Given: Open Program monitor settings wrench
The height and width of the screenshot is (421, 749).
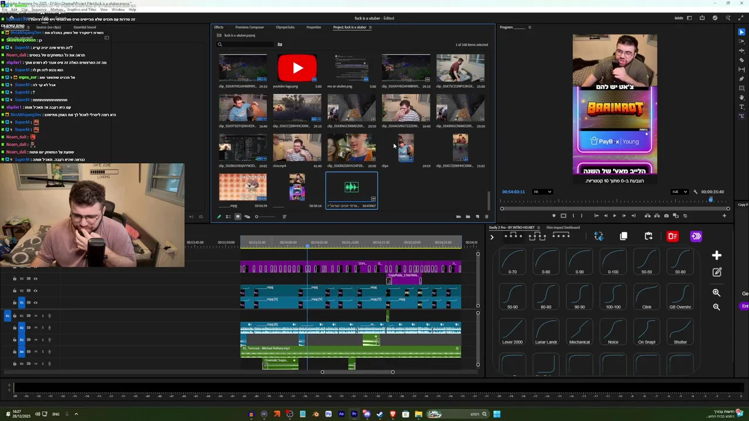Looking at the screenshot, I should coord(696,192).
